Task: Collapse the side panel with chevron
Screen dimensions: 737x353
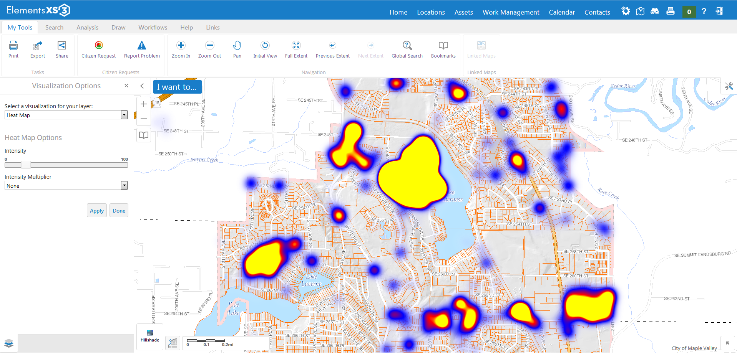Action: tap(142, 86)
